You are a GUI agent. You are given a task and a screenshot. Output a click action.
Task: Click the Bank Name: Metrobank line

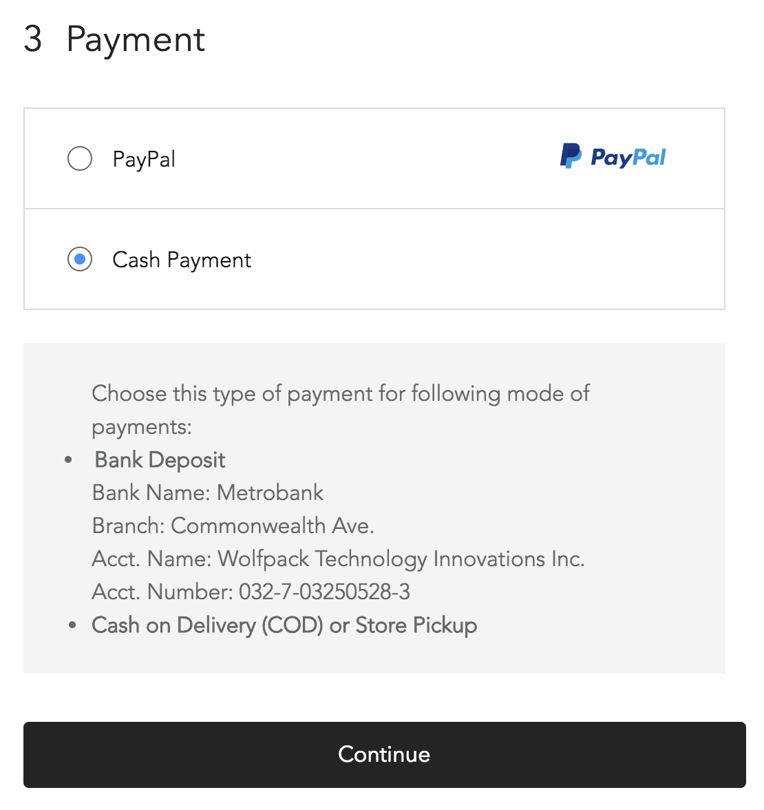coord(208,492)
